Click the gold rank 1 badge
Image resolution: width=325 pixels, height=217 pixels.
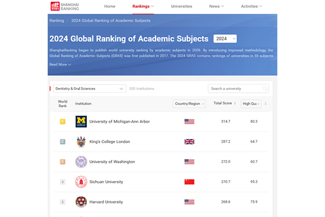(63, 122)
